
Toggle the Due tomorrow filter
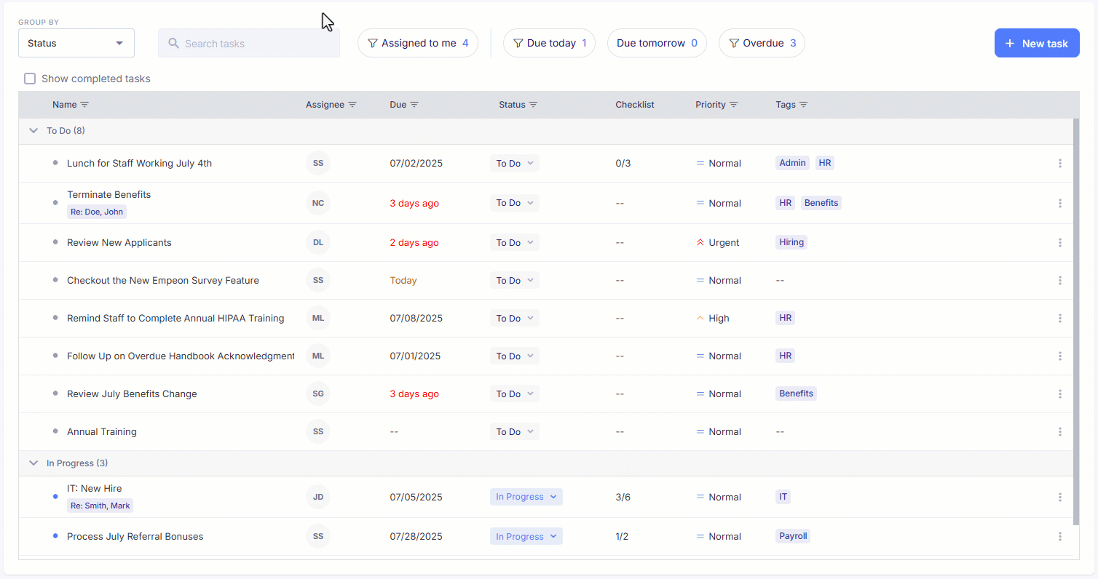657,43
